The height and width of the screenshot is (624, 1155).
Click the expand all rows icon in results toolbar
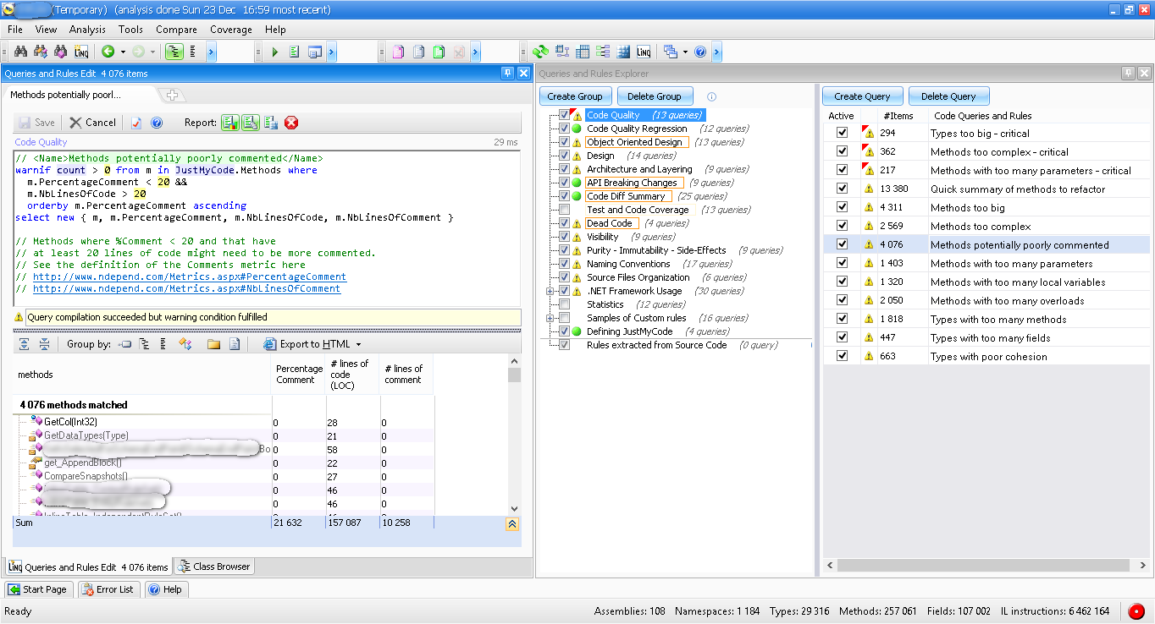pos(24,344)
